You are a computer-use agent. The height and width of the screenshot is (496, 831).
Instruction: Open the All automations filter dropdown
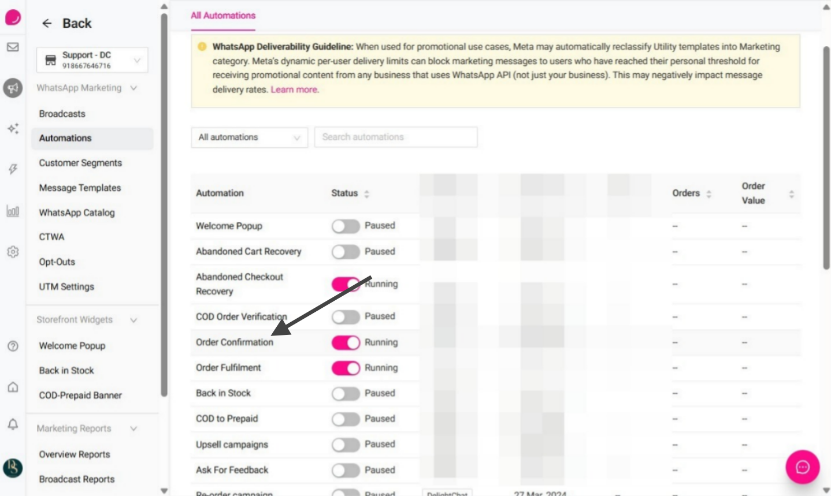pos(249,137)
